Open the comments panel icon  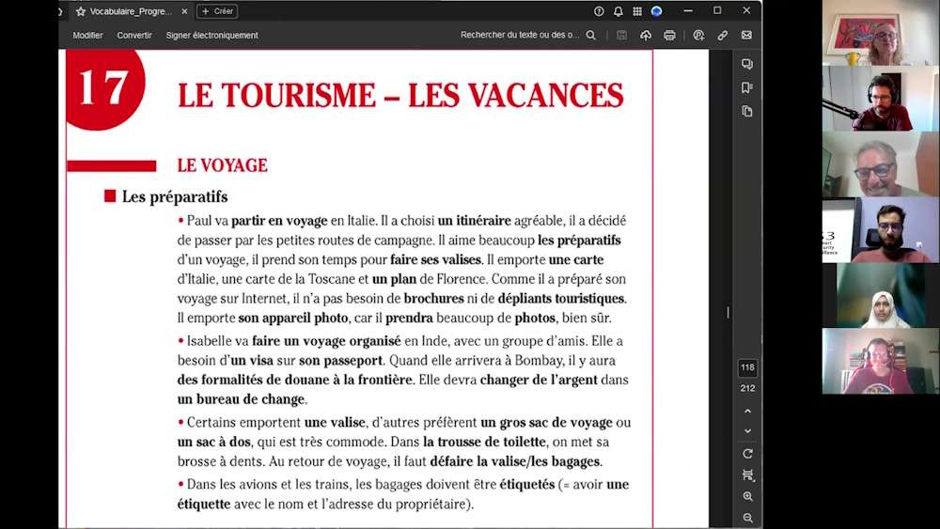[747, 64]
